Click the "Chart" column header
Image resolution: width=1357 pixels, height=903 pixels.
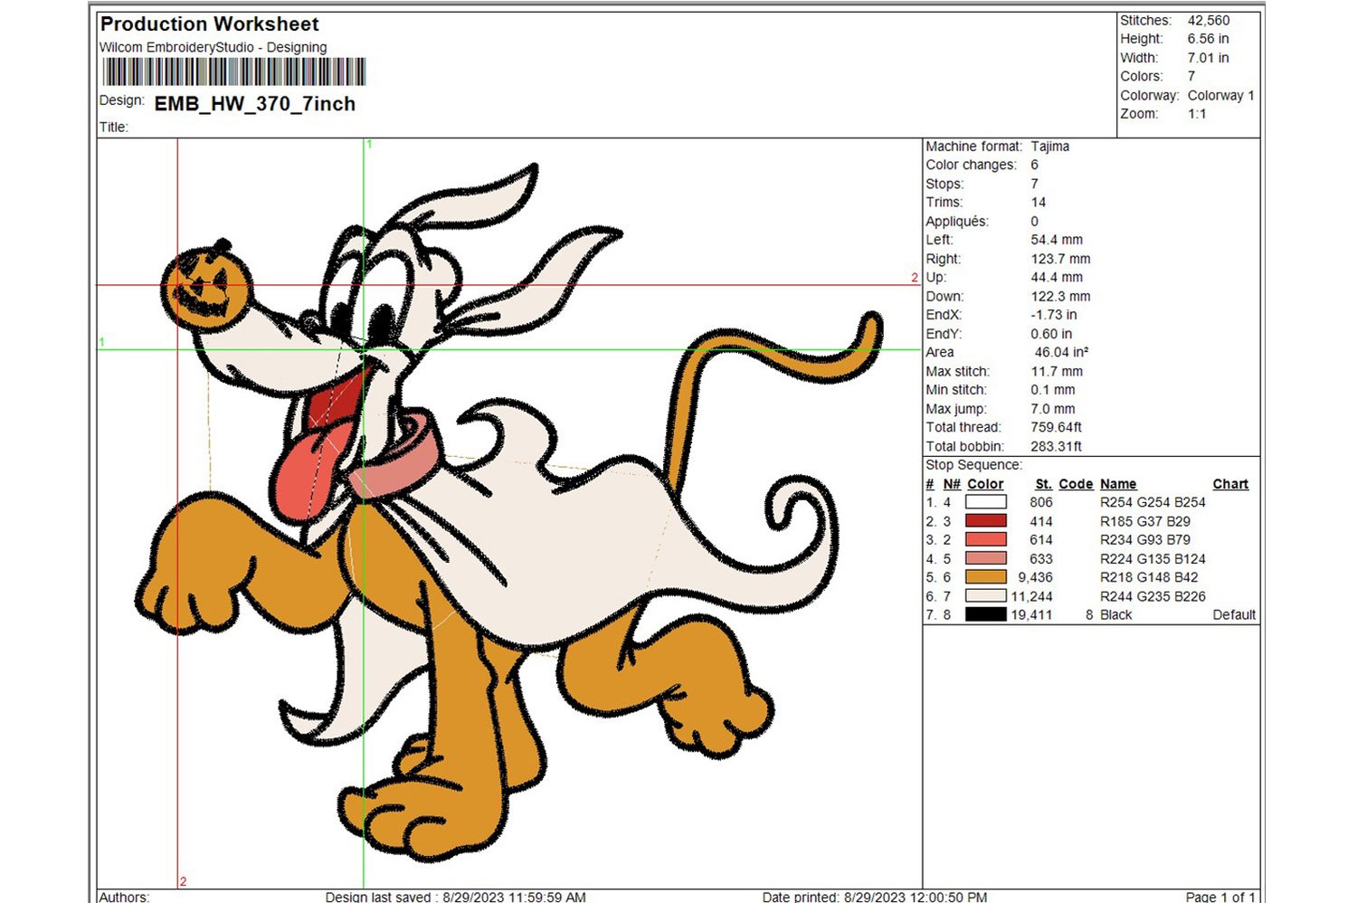point(1230,484)
